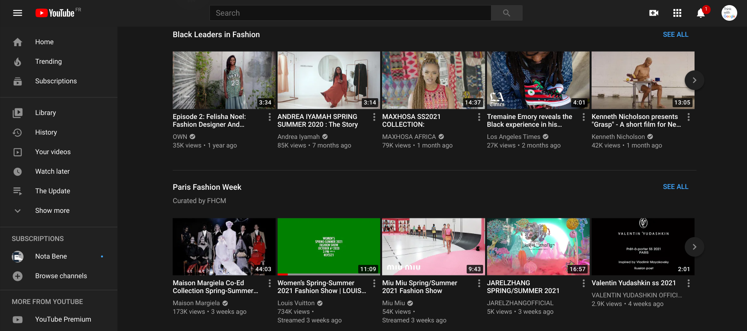Open options menu for Andrea Iyamah video
Screen dimensions: 747x331
coord(374,117)
